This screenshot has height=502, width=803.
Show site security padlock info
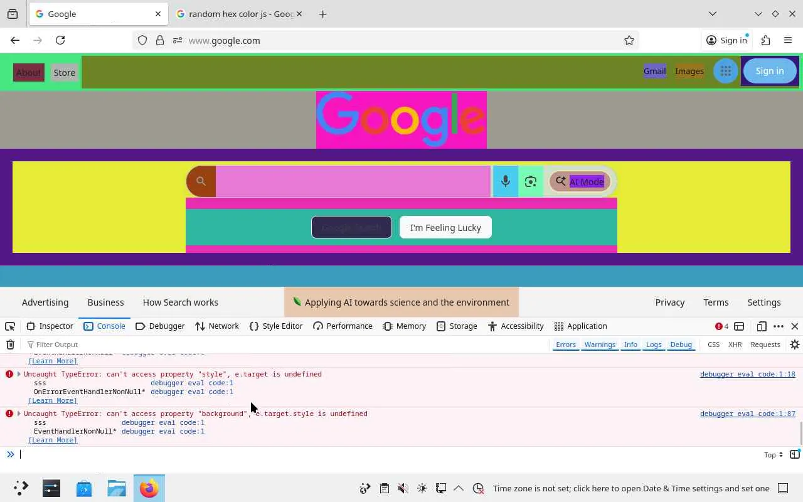coord(160,40)
